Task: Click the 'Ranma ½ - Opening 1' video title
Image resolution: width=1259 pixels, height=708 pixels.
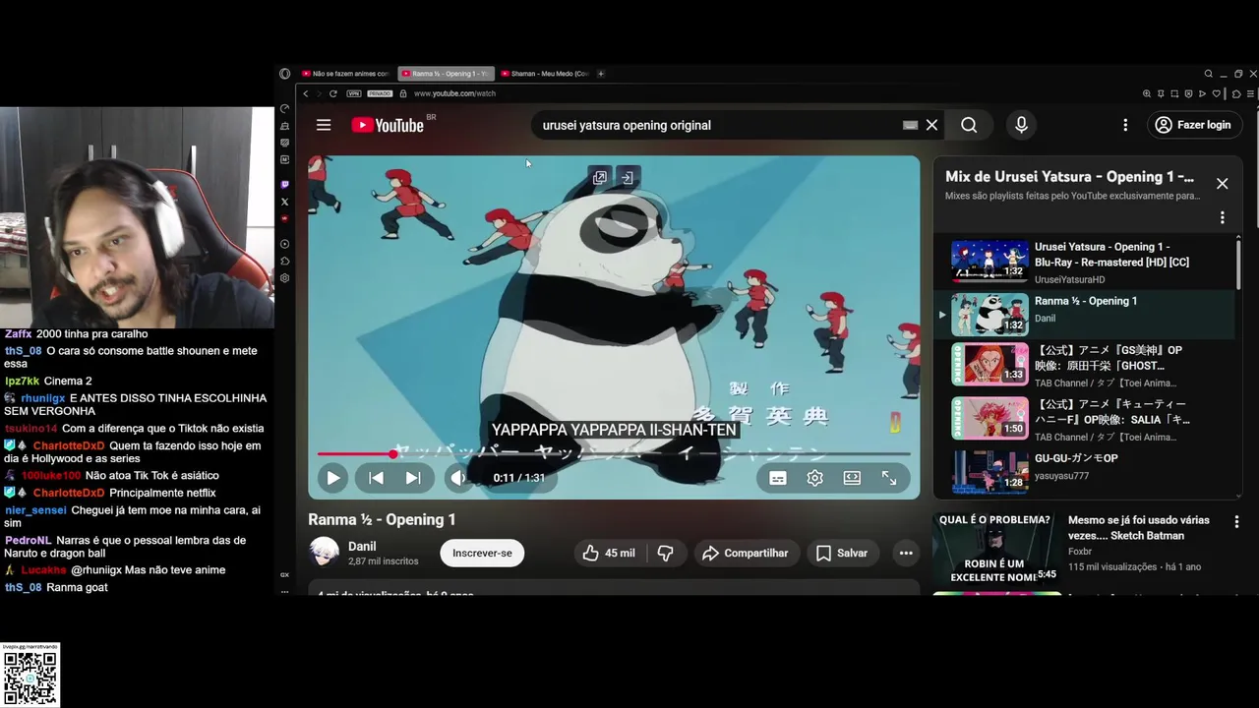Action: point(382,519)
